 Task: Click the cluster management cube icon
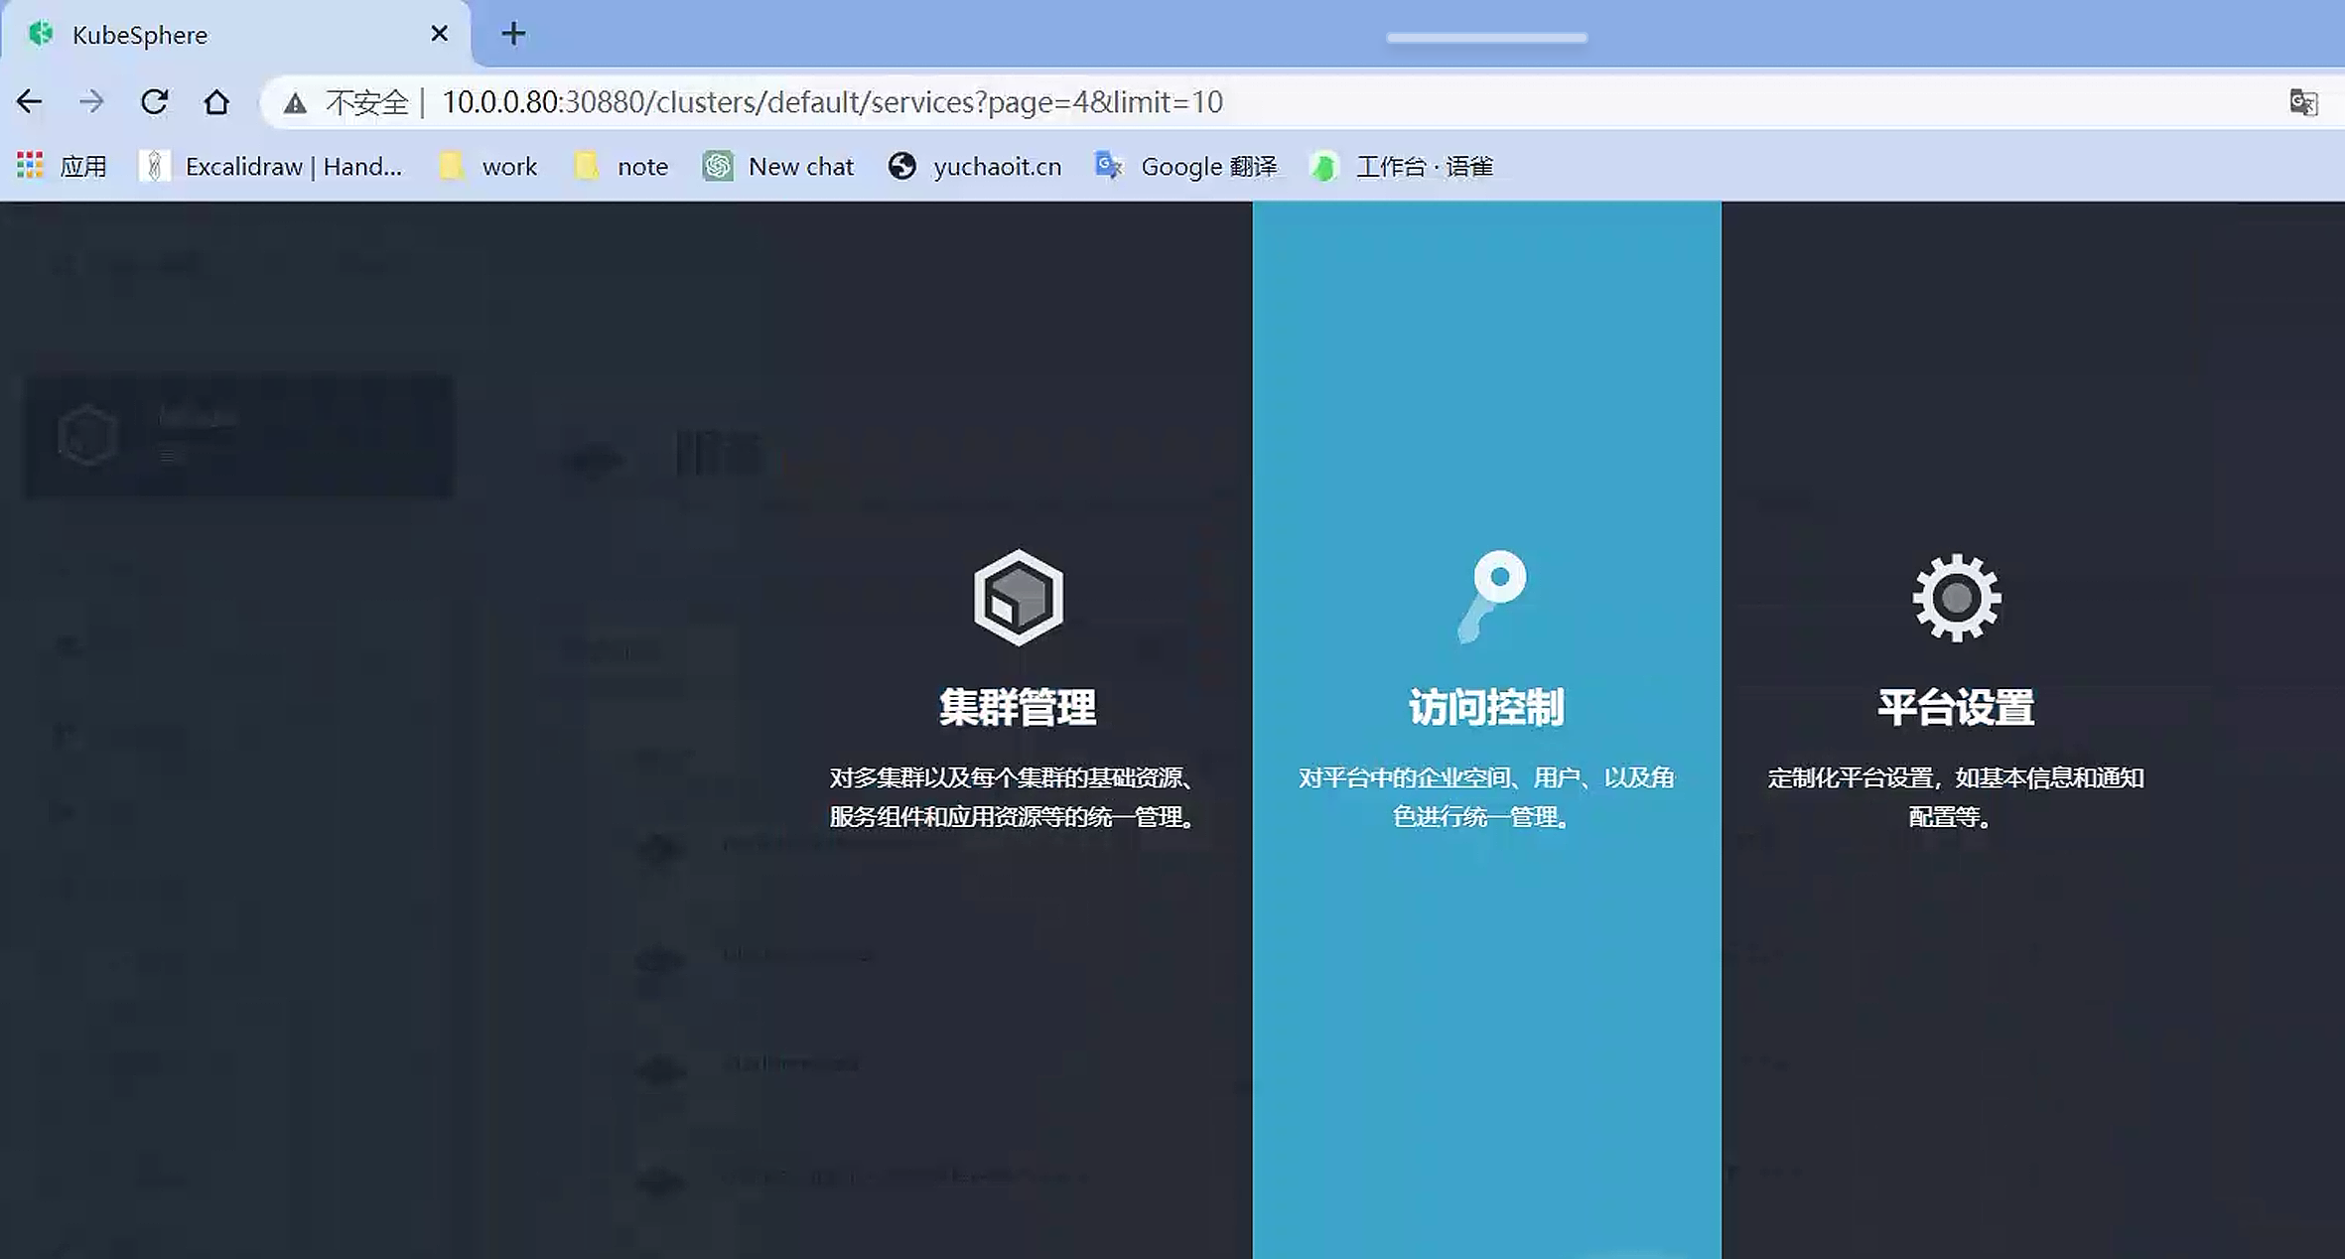(x=1018, y=598)
